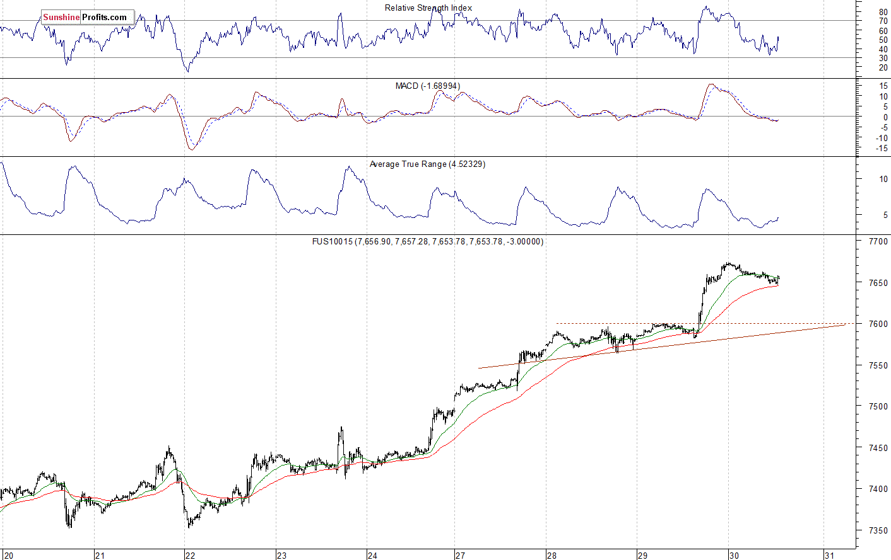This screenshot has height=560, width=891.
Task: Click date label 24 on time axis
Action: coord(372,556)
